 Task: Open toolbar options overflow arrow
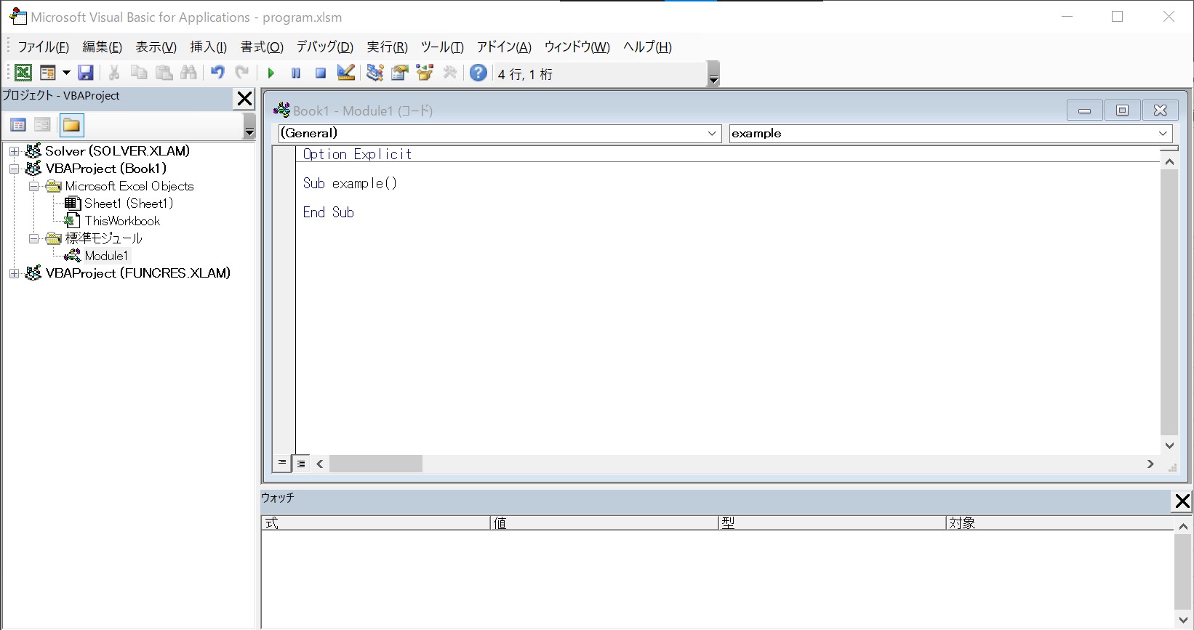[713, 74]
